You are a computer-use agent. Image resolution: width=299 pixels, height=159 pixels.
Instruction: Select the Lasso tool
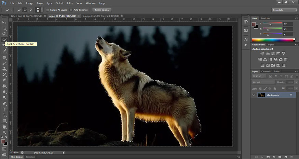coord(4,34)
